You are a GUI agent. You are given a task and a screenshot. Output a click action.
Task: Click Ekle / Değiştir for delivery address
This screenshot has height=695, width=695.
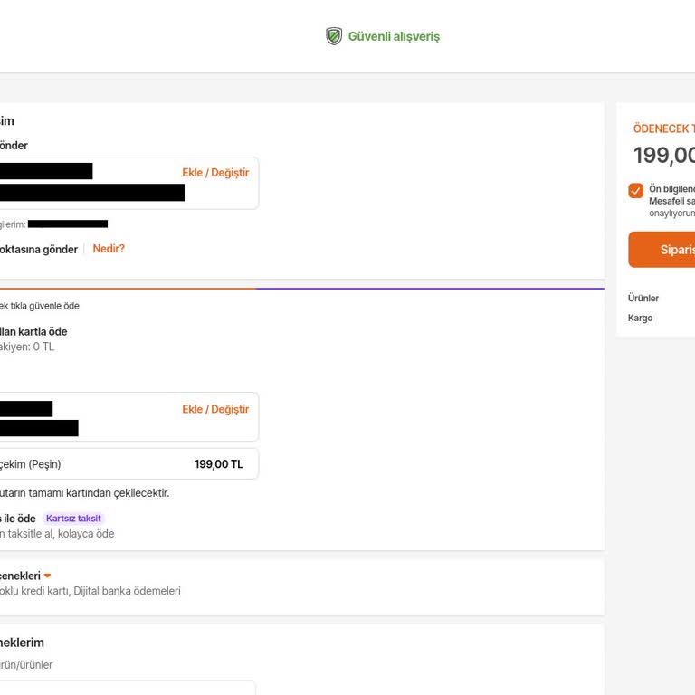pos(215,173)
